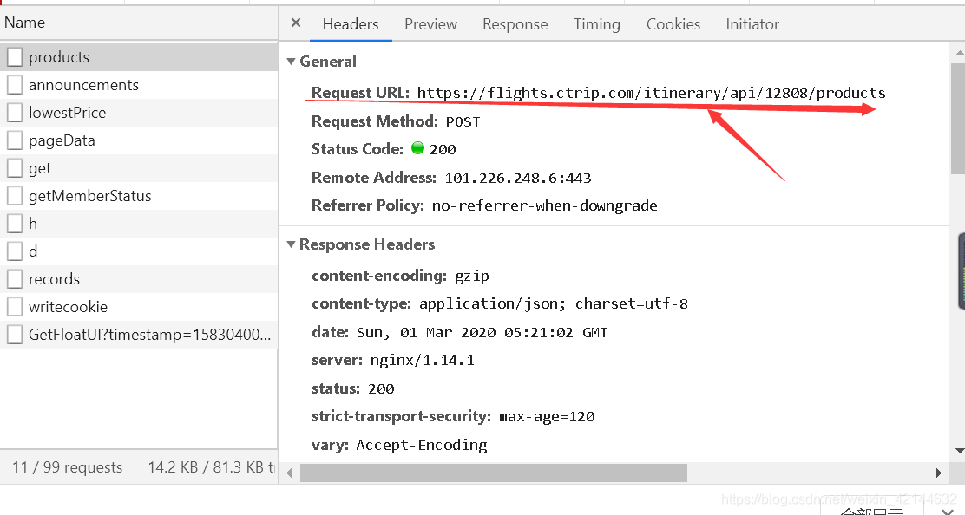Close the request details panel
Image resolution: width=965 pixels, height=515 pixels.
point(296,23)
